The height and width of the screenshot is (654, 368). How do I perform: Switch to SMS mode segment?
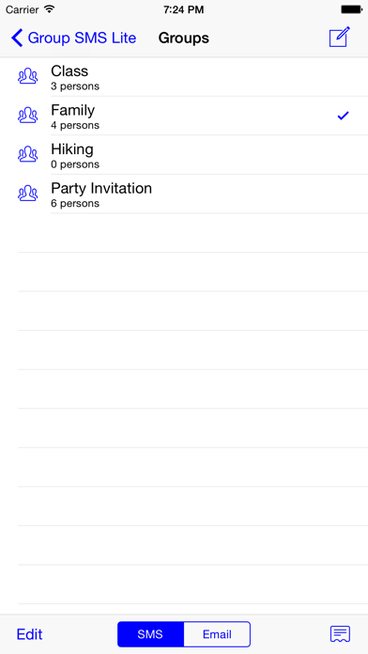tap(150, 634)
